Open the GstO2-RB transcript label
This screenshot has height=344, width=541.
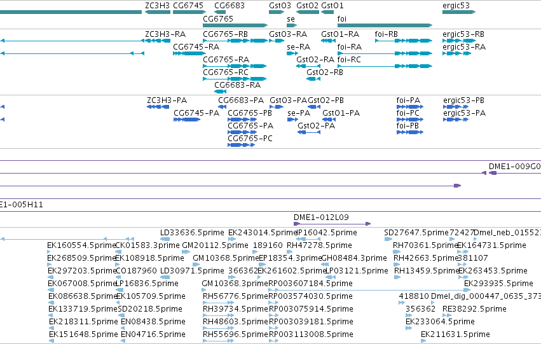[325, 72]
